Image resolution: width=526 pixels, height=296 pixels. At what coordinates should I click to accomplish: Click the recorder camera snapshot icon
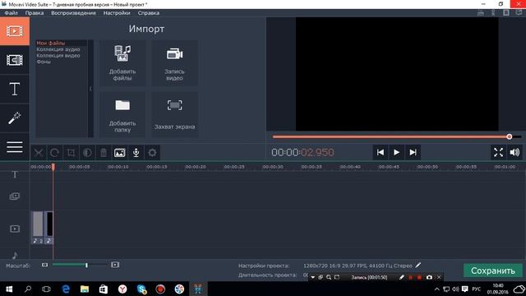[429, 278]
